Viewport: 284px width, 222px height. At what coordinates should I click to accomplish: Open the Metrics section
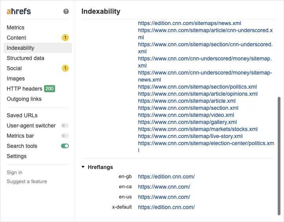click(x=15, y=27)
